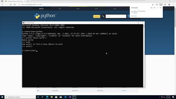Open File Explorer from the taskbar
This screenshot has height=99, width=176.
click(52, 97)
